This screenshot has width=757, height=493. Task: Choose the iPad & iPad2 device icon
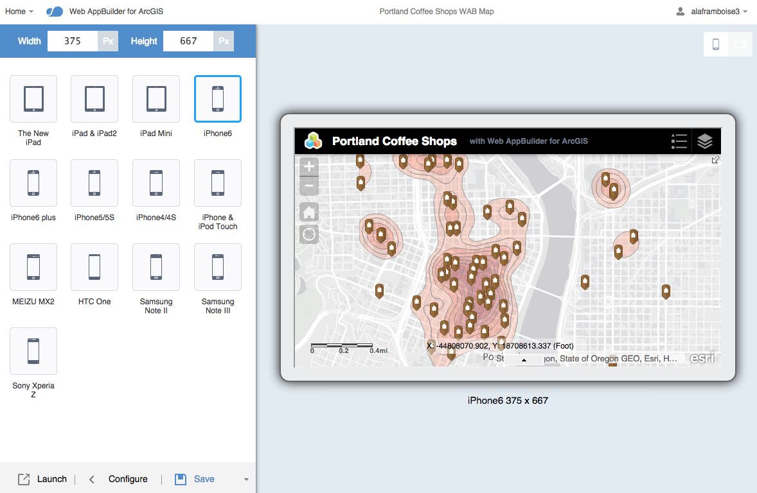pyautogui.click(x=94, y=99)
